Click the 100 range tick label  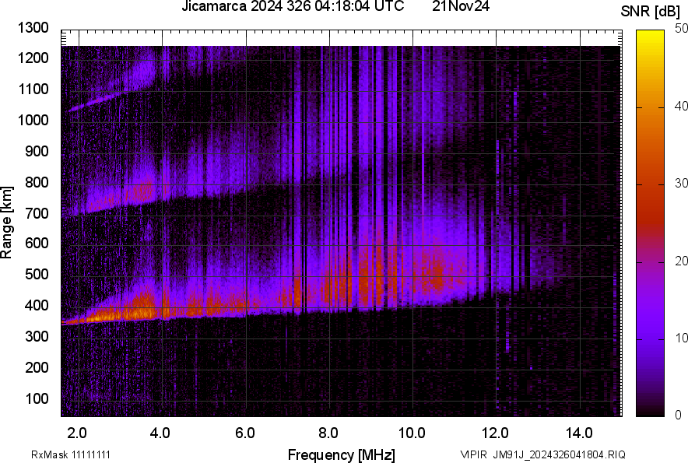37,398
